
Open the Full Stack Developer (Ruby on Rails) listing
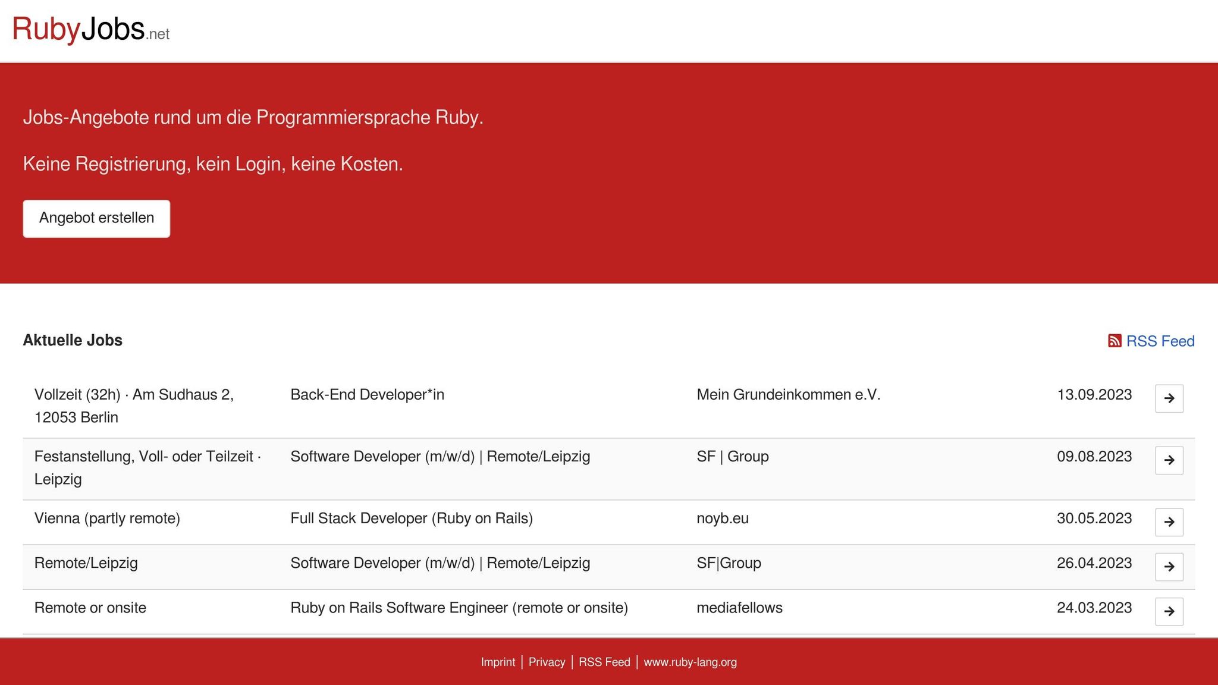pos(411,518)
